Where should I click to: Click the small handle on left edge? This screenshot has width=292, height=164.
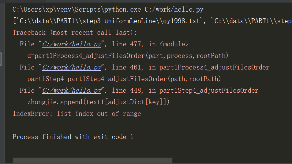(1, 59)
